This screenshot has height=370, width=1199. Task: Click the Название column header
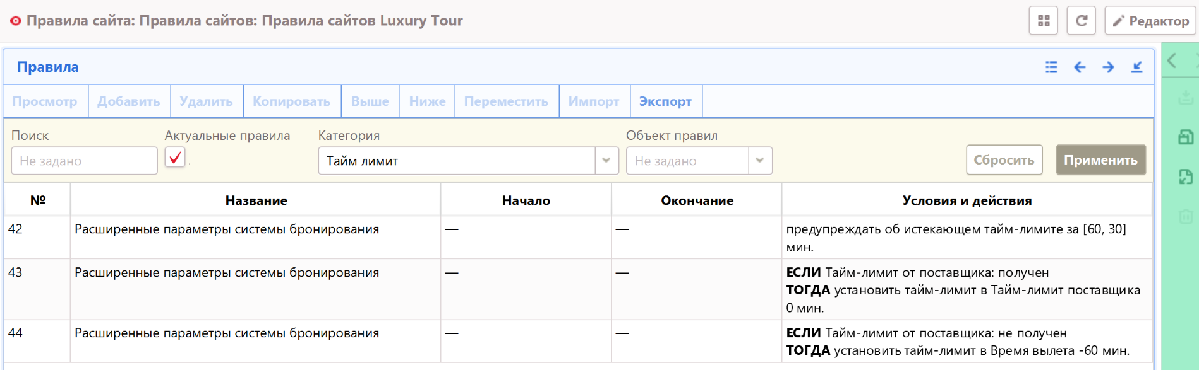pyautogui.click(x=256, y=200)
